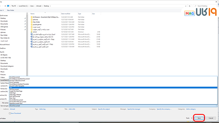Click the Cancel button
219x123 pixels.
211,118
